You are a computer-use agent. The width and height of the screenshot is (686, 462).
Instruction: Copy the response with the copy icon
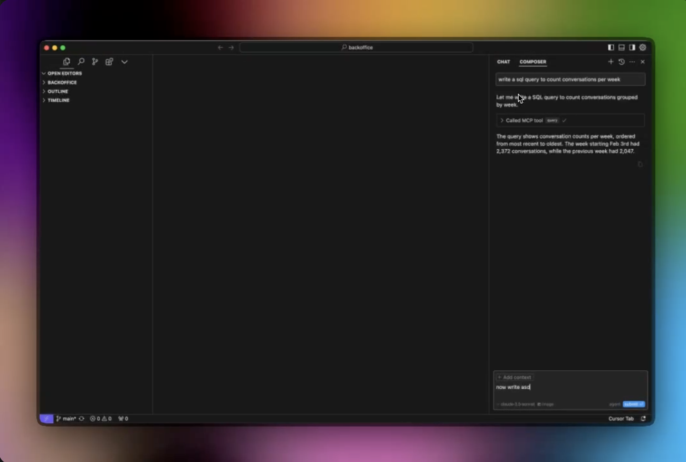click(640, 164)
